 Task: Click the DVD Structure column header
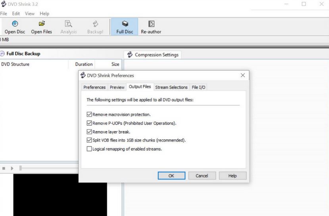point(34,64)
